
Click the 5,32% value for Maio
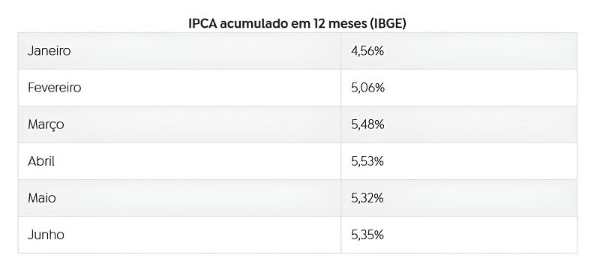coord(367,198)
